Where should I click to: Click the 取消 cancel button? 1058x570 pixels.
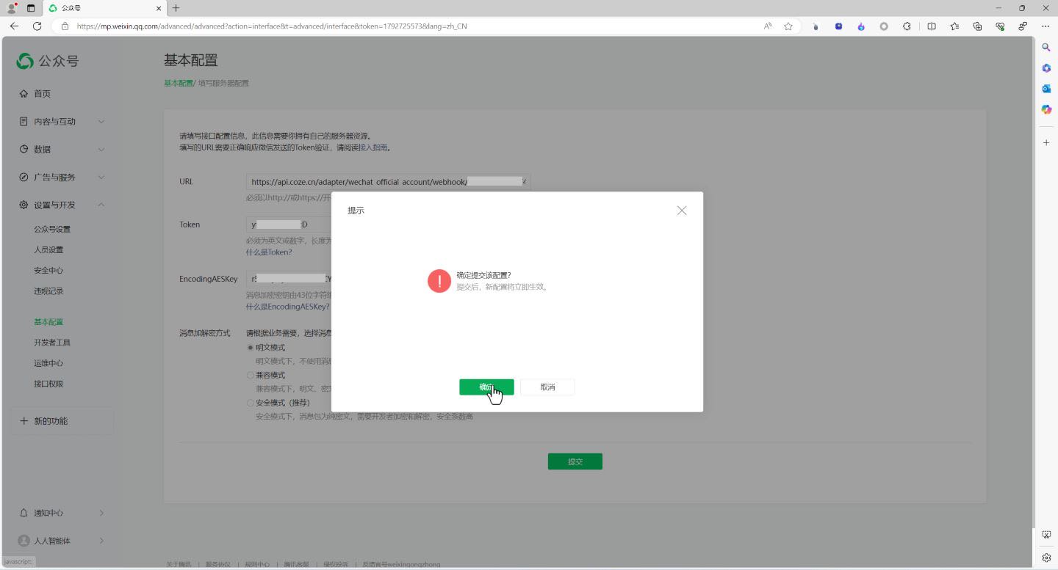pos(547,387)
